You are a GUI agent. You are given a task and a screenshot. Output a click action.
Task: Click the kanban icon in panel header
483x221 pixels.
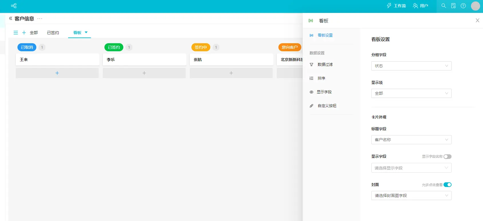[x=311, y=21]
